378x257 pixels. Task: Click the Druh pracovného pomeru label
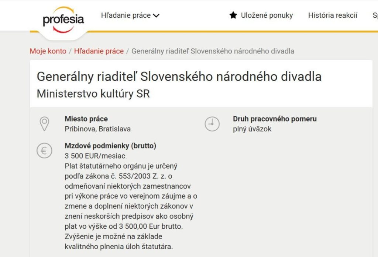(275, 119)
